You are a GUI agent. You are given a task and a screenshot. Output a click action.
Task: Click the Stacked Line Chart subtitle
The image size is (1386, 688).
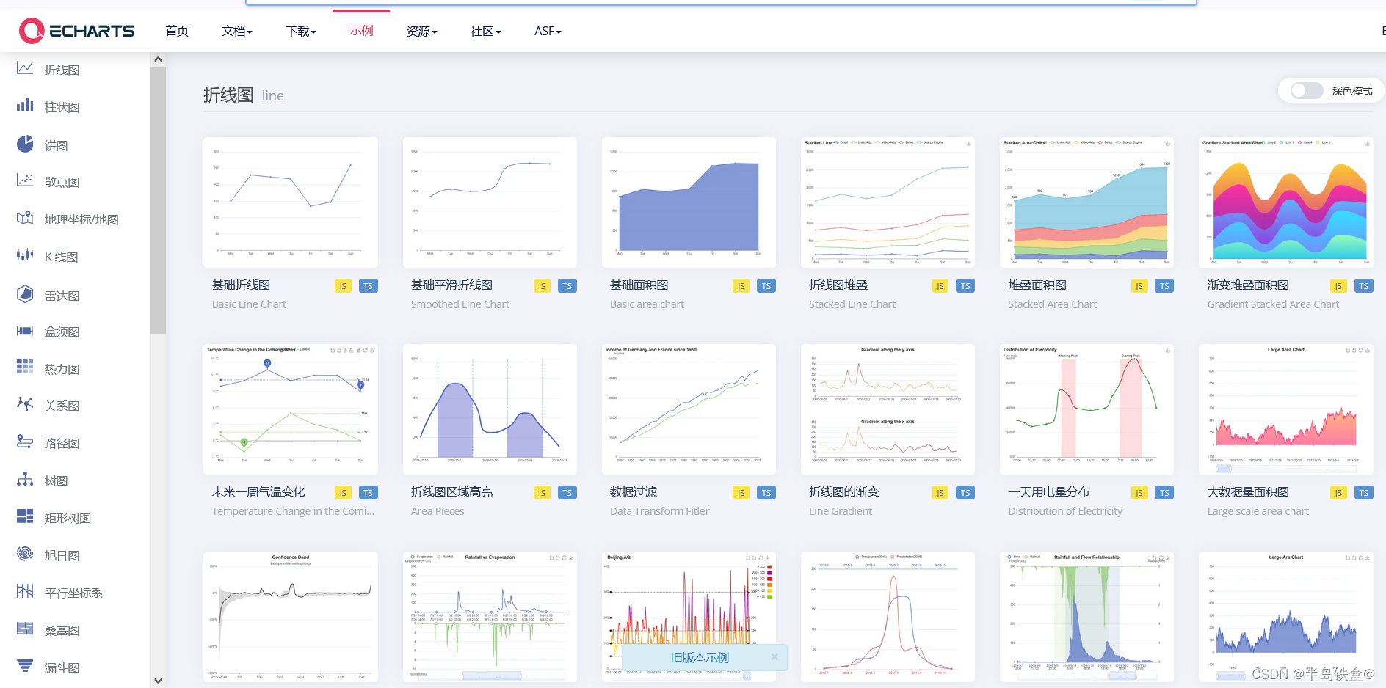852,304
